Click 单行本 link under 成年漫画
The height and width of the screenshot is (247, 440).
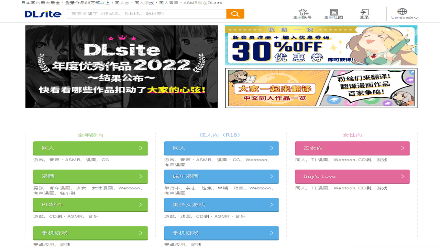[x=172, y=188]
